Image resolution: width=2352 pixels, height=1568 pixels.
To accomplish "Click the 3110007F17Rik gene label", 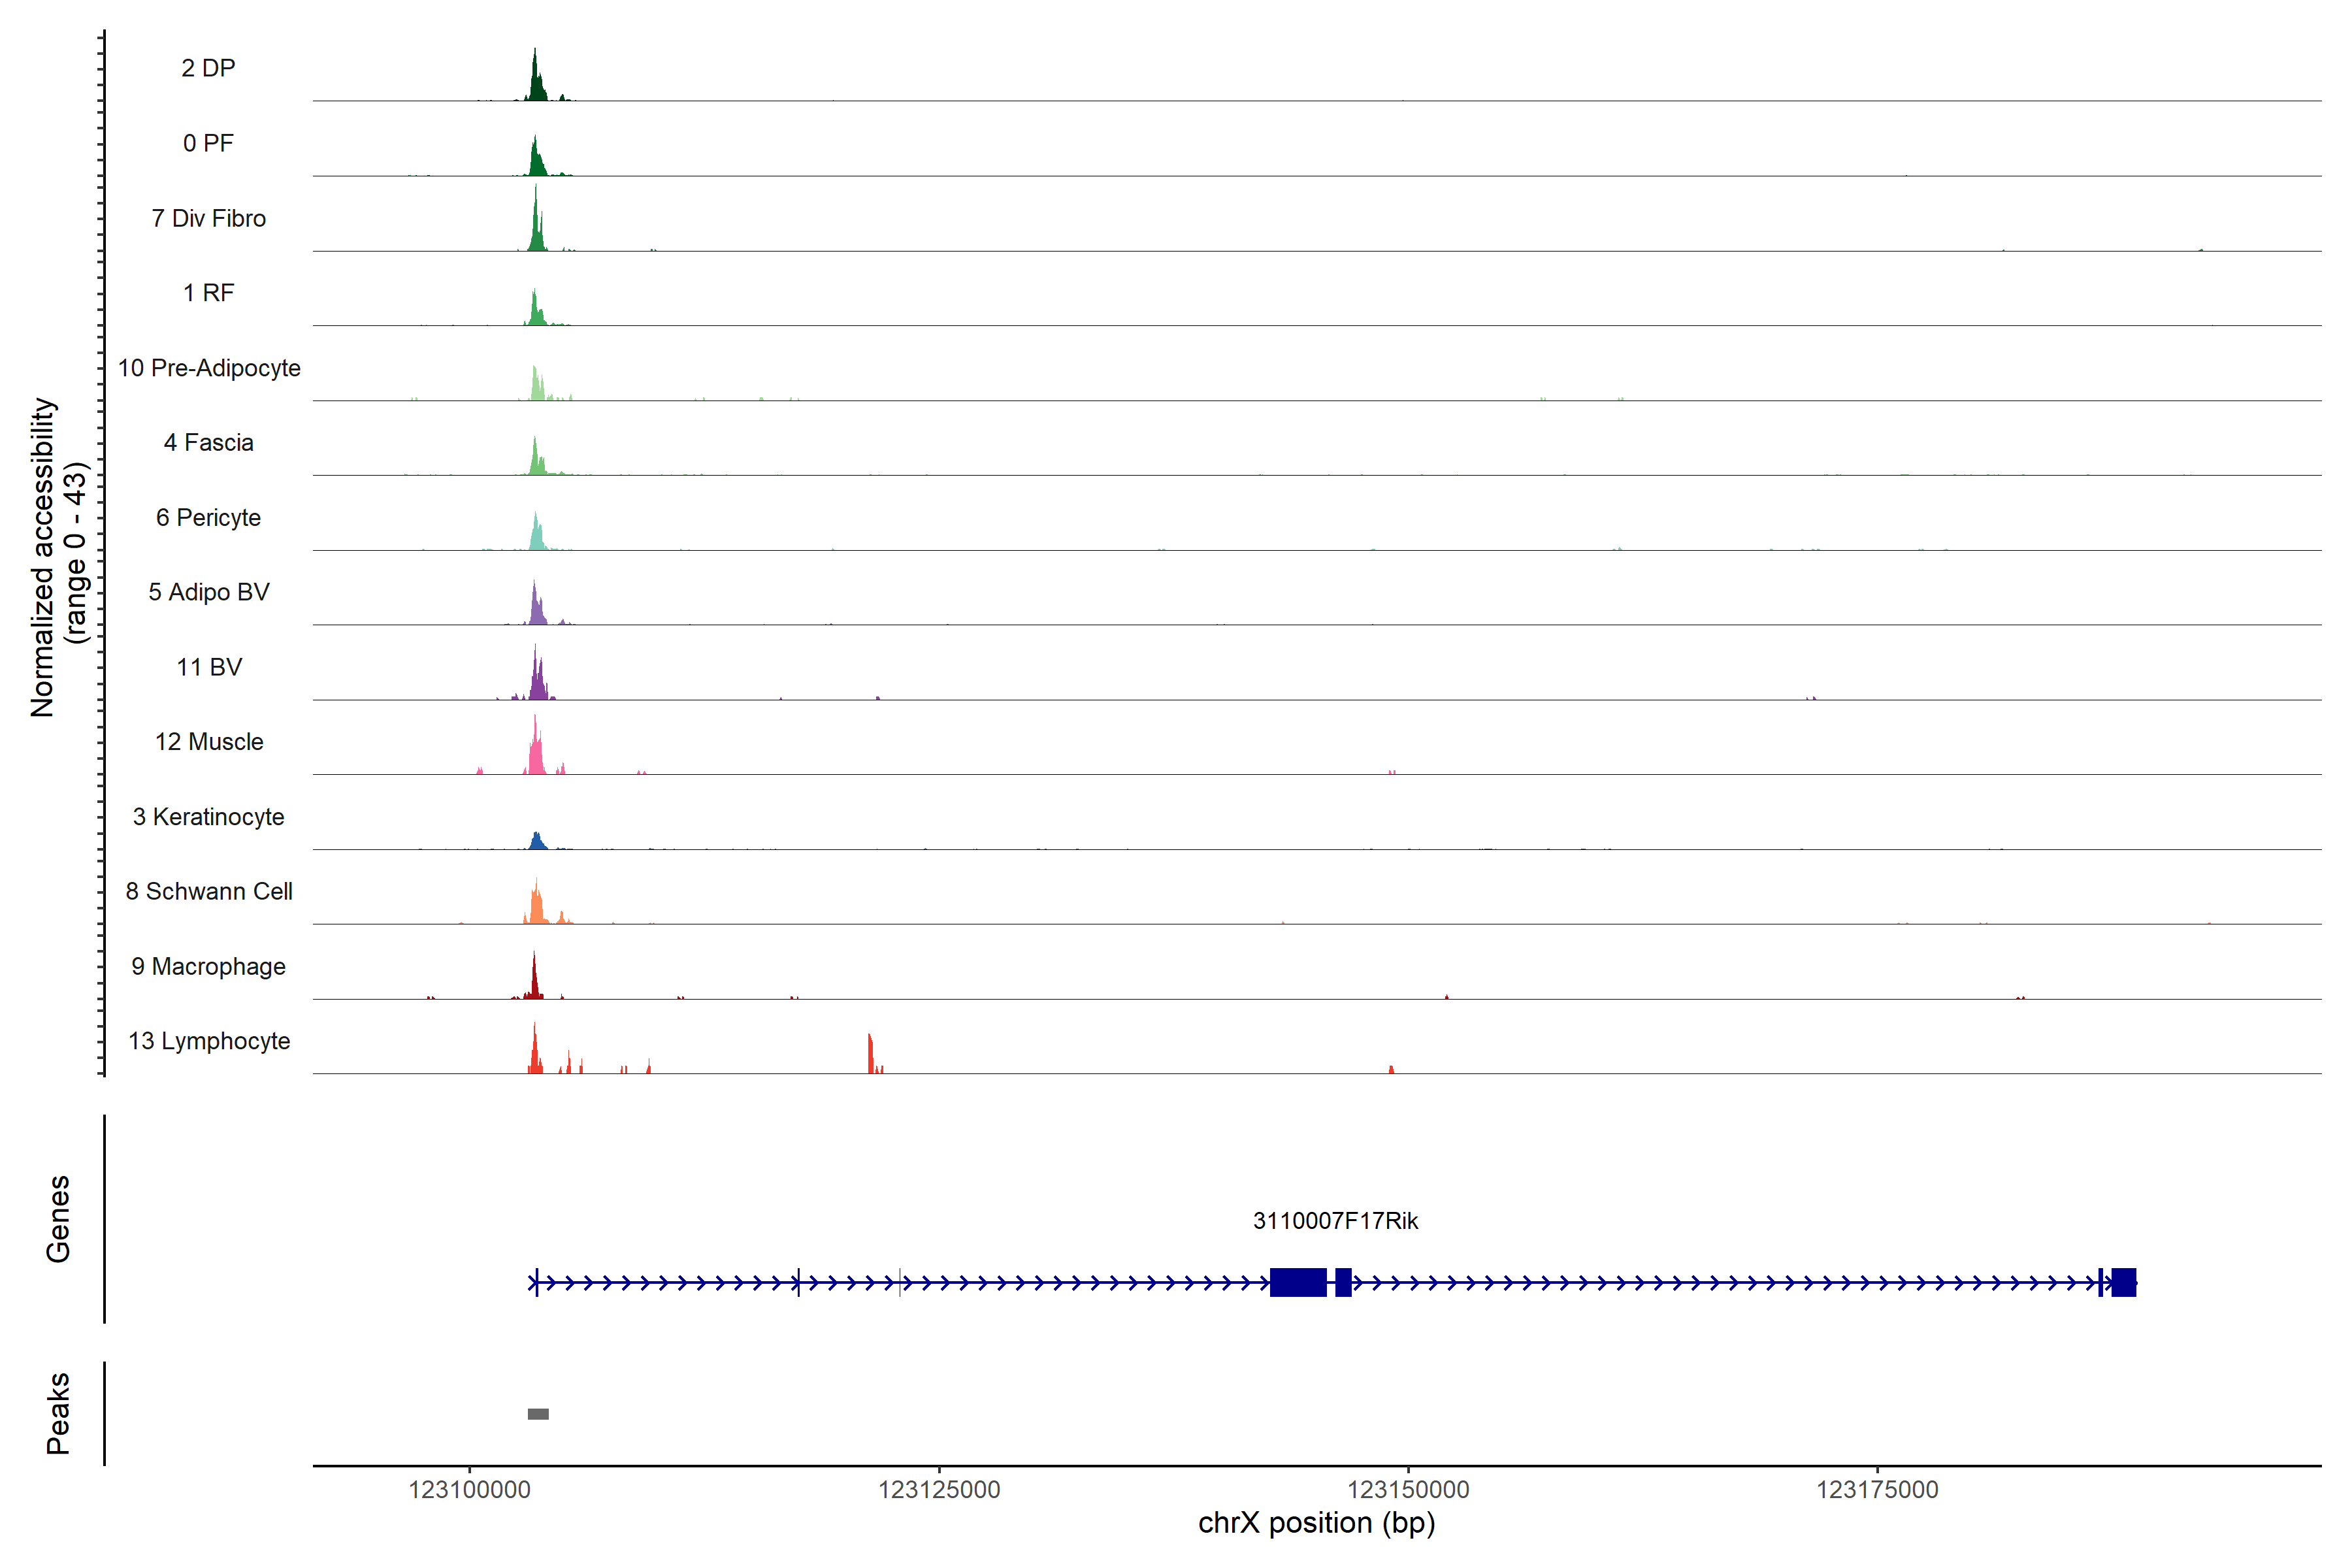I will [x=1335, y=1221].
